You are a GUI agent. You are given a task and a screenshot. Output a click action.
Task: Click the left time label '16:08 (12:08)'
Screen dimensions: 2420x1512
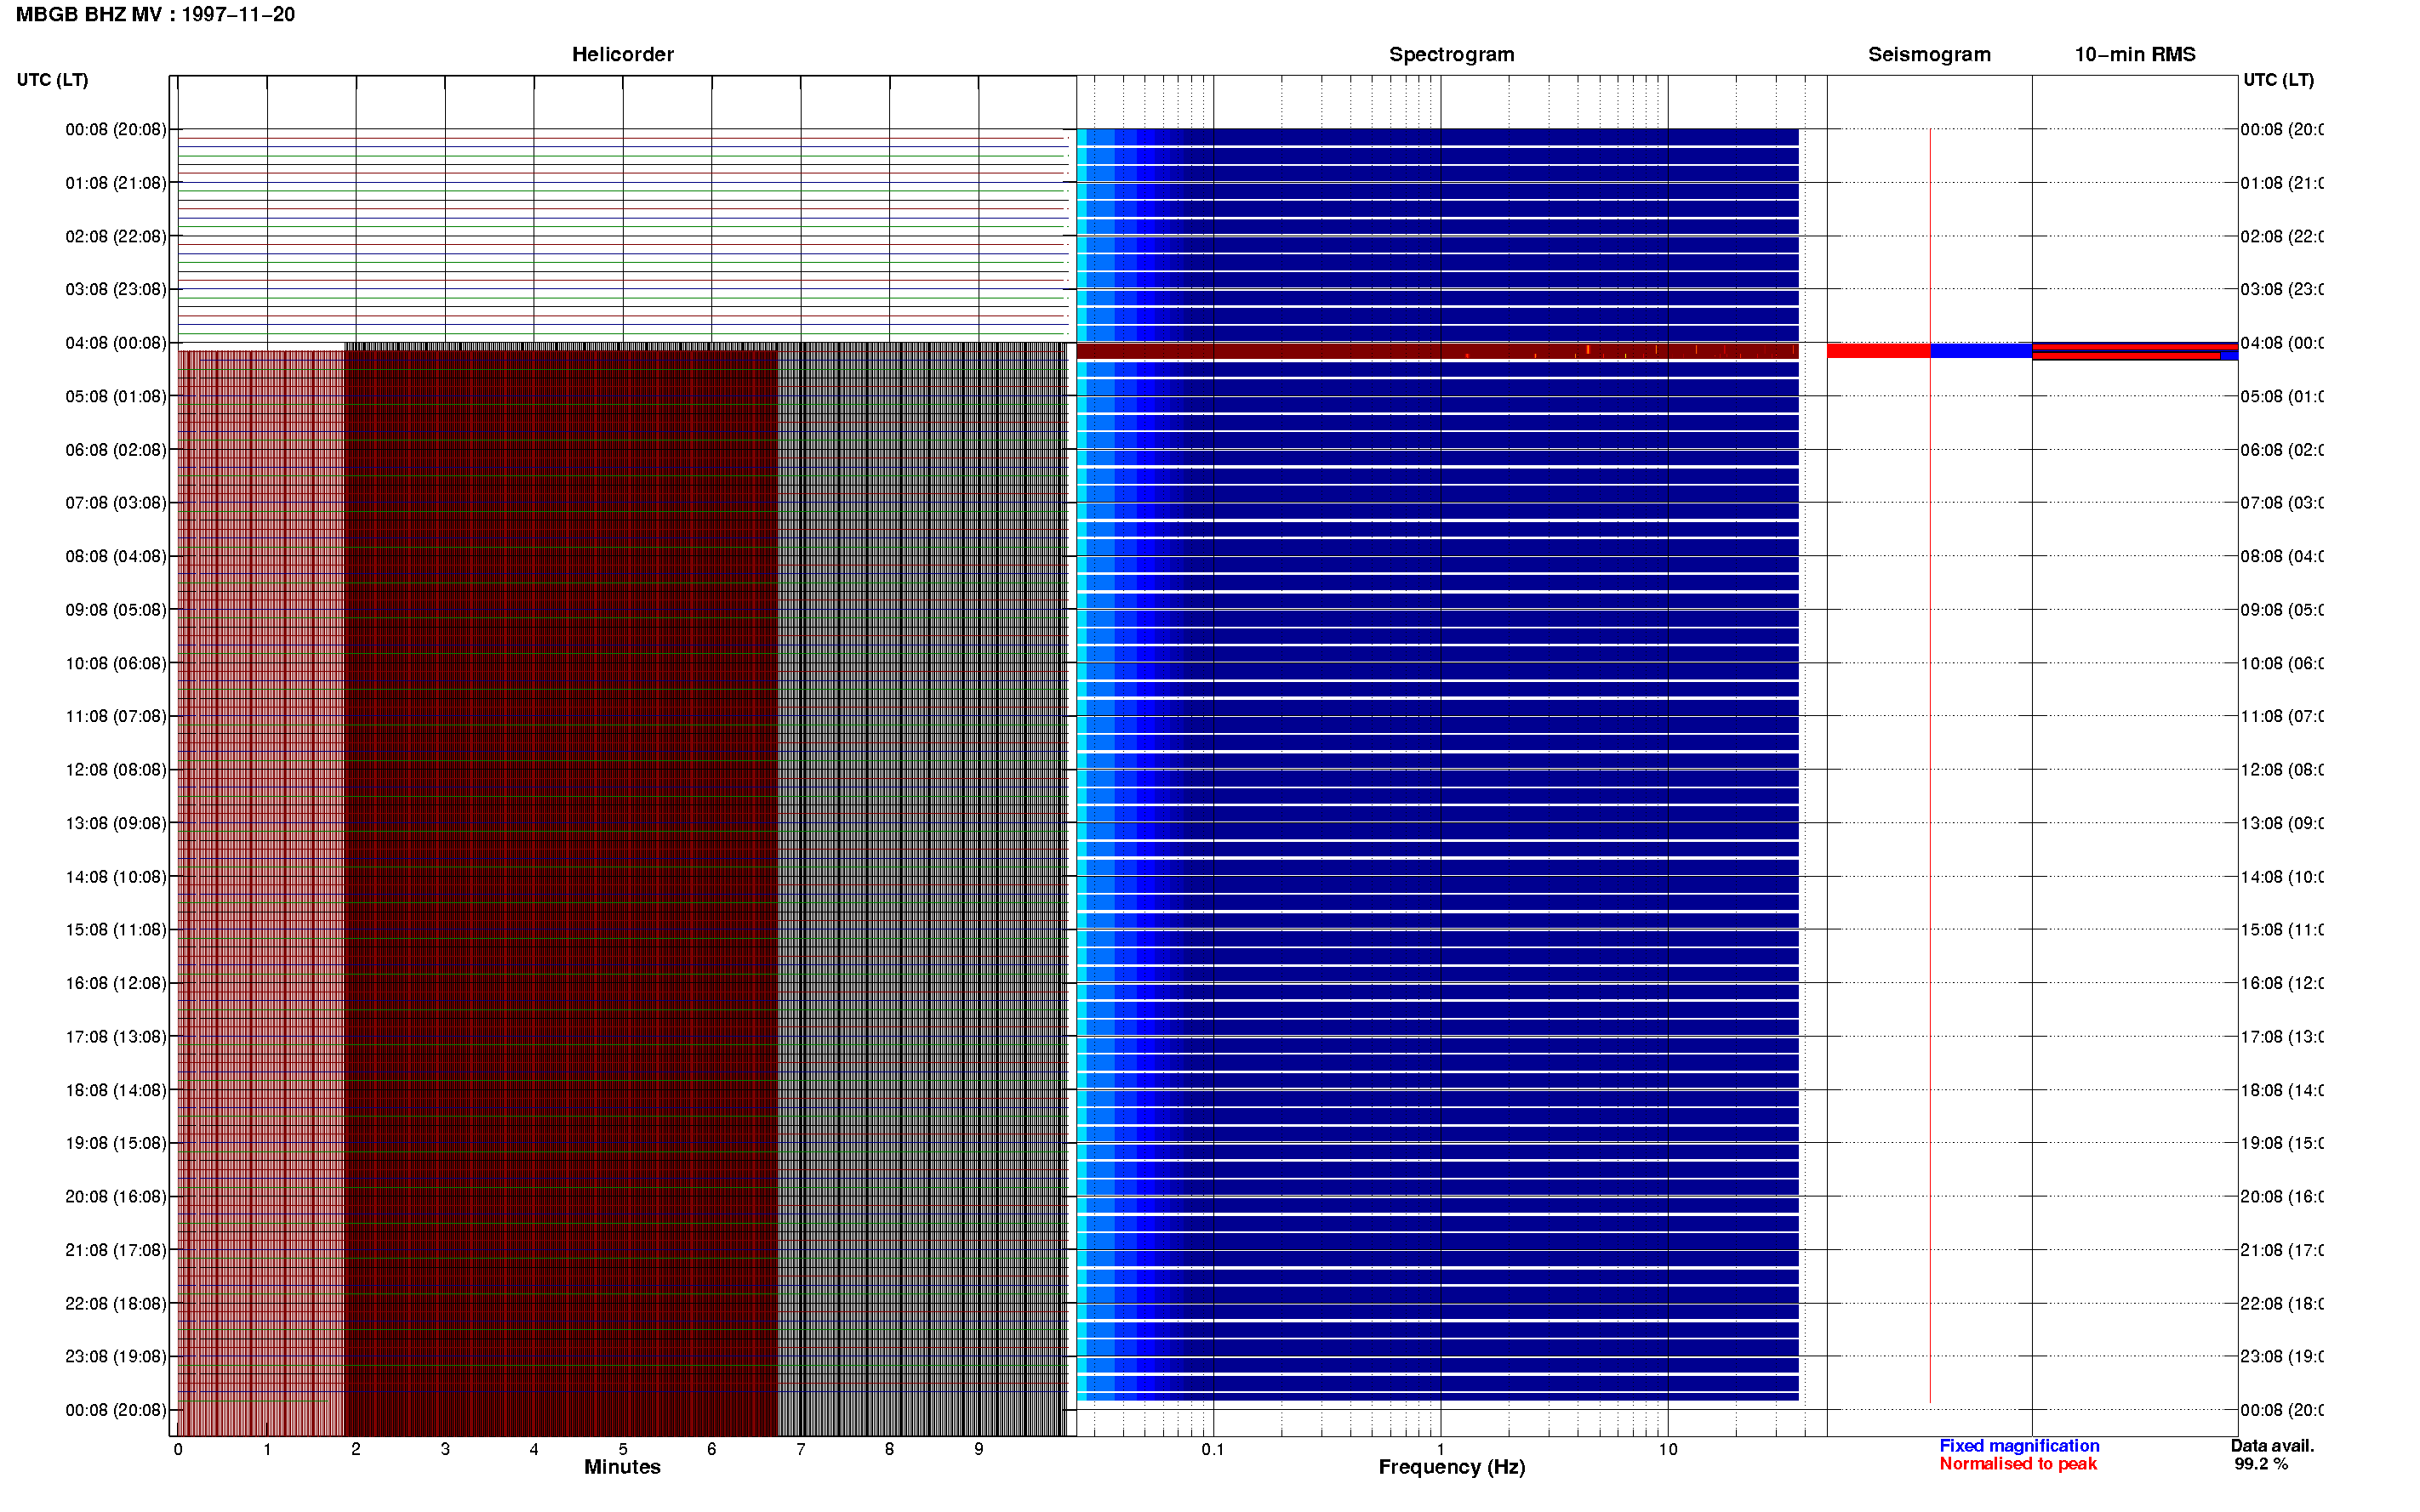[x=116, y=984]
